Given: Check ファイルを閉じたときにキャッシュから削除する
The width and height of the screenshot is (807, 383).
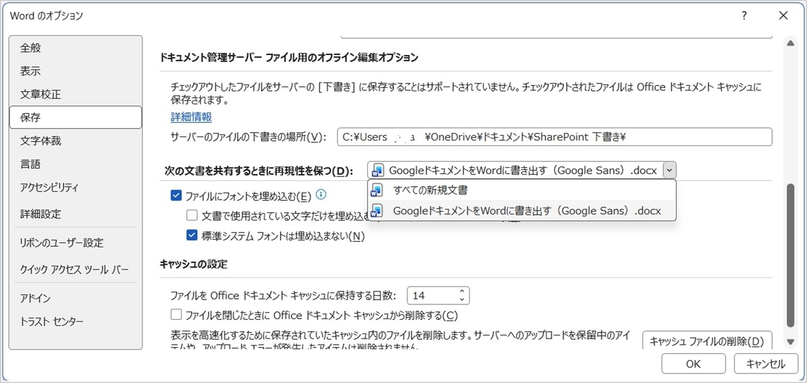Looking at the screenshot, I should [x=176, y=314].
